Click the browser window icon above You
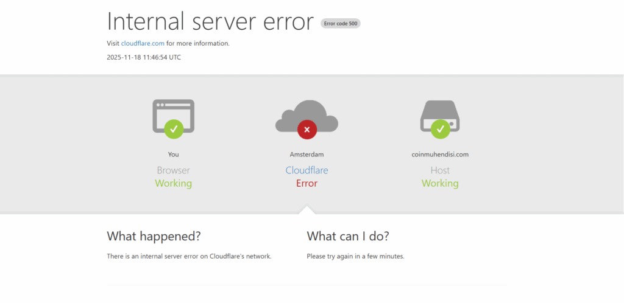Viewport: 624px width, 303px height. 174,119
